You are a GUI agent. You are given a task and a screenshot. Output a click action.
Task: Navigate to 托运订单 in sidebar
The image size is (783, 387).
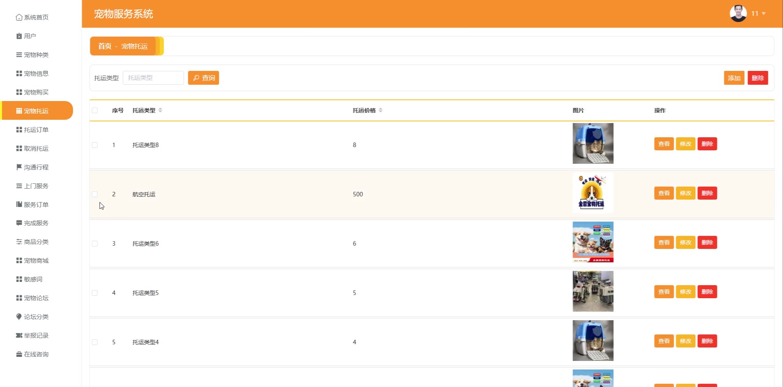pos(36,130)
